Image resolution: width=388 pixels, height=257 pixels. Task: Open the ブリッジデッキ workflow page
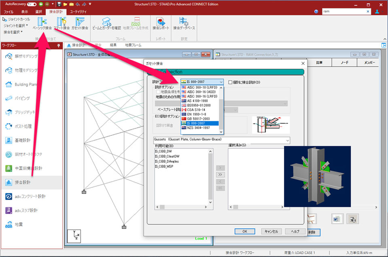pyautogui.click(x=32, y=112)
